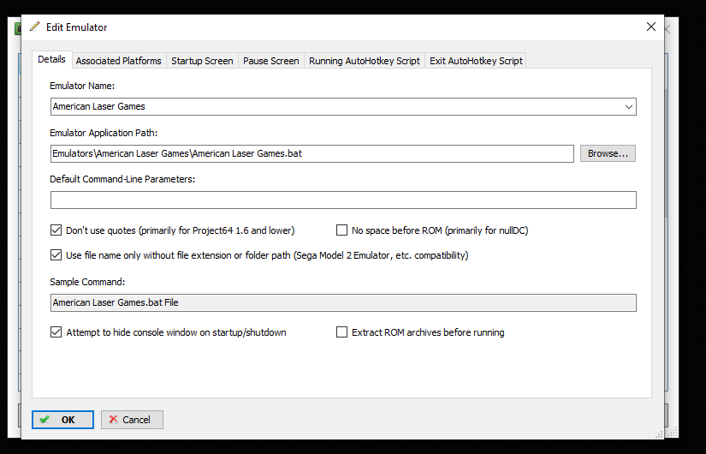Confirm with the OK button
706x454 pixels.
click(x=63, y=420)
